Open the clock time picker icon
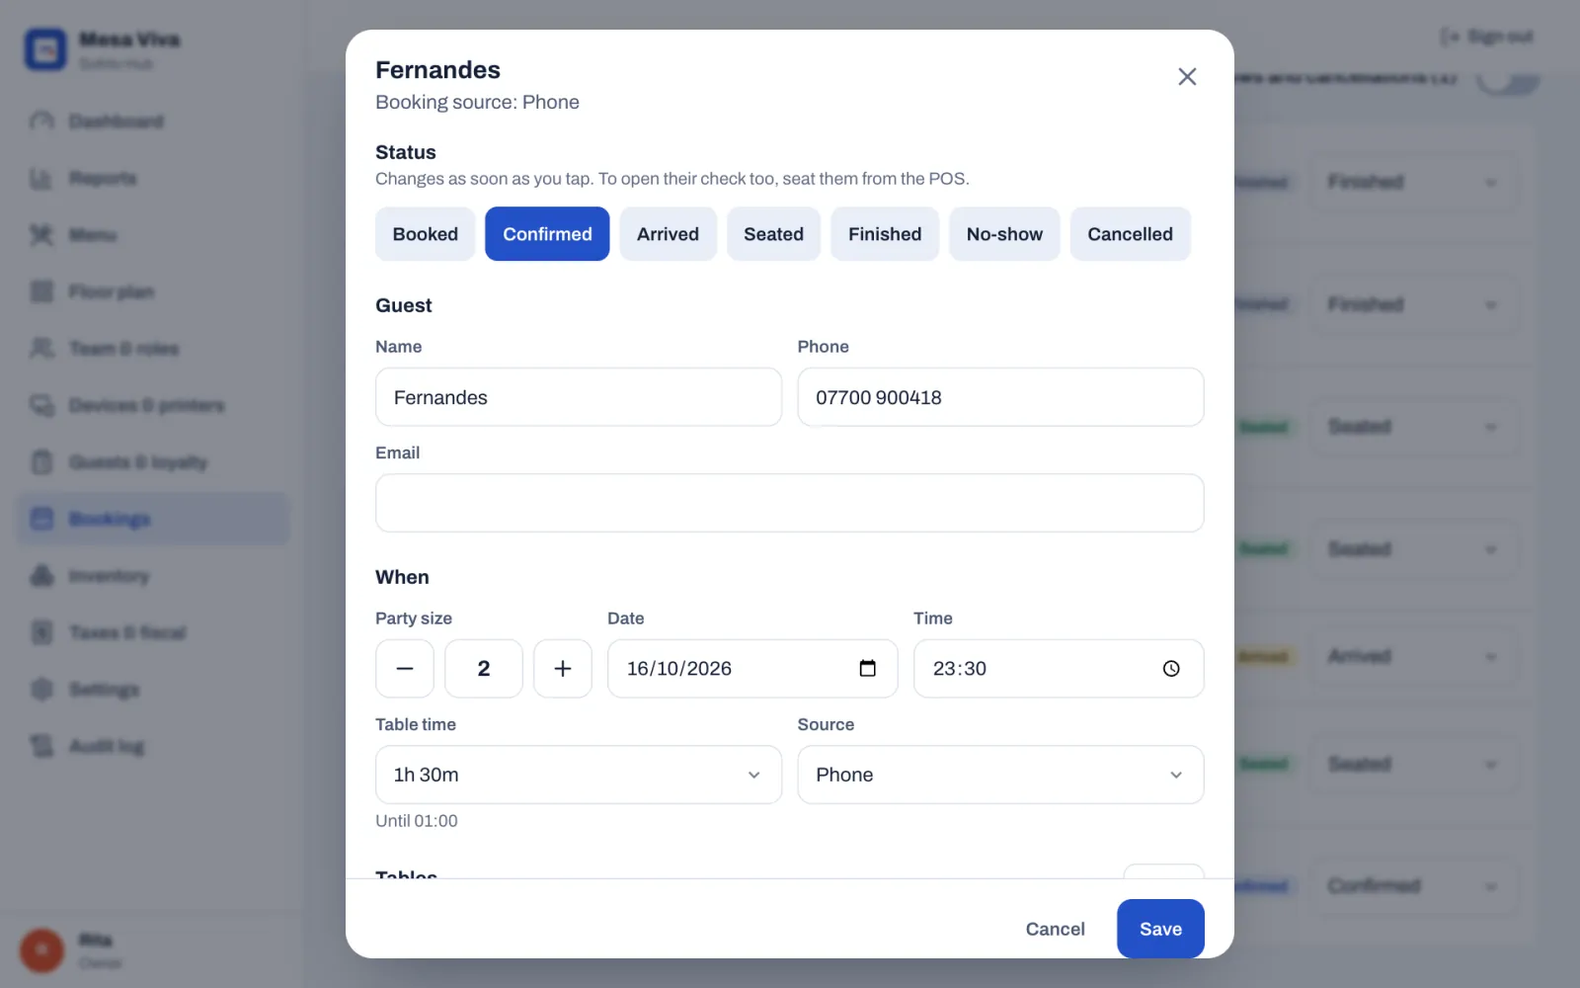 (x=1171, y=669)
